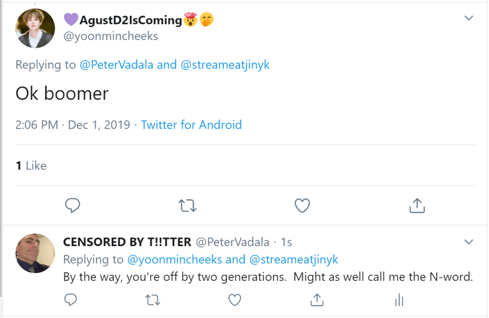This screenshot has height=318, width=489.
Task: Like the Ok boomer tweet
Action: coord(302,205)
